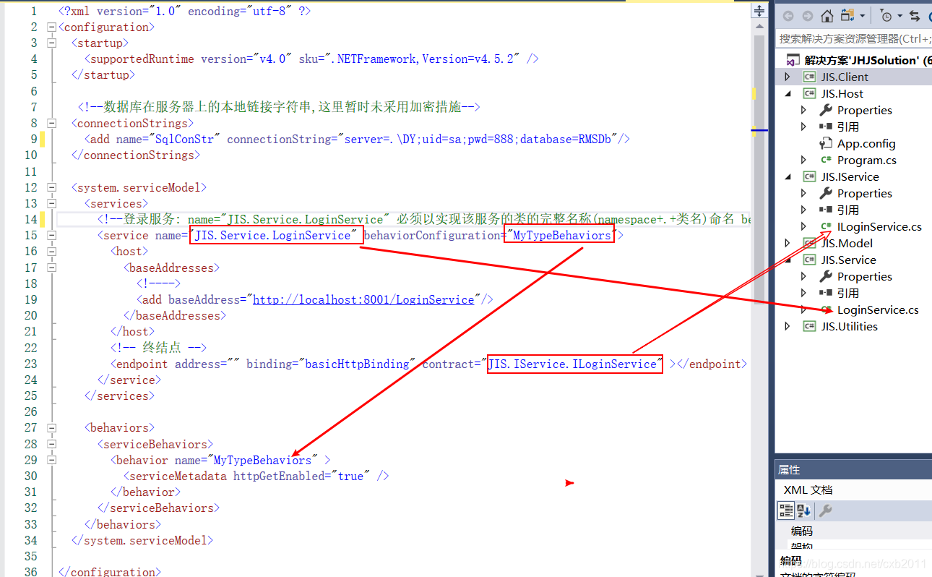Collapse the serviceBehaviors element at line 28
Screen dimensions: 932x577
pyautogui.click(x=51, y=444)
